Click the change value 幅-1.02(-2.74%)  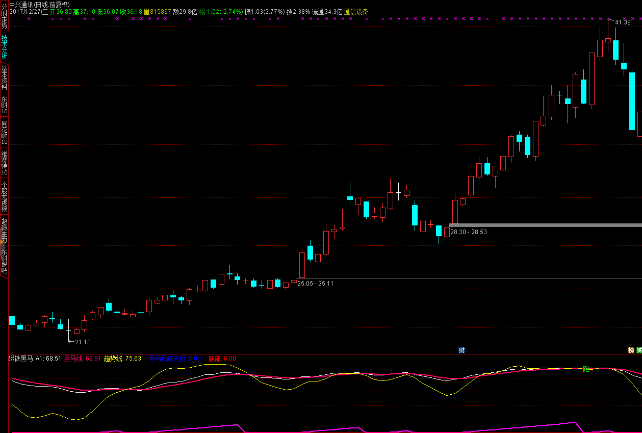tap(221, 11)
